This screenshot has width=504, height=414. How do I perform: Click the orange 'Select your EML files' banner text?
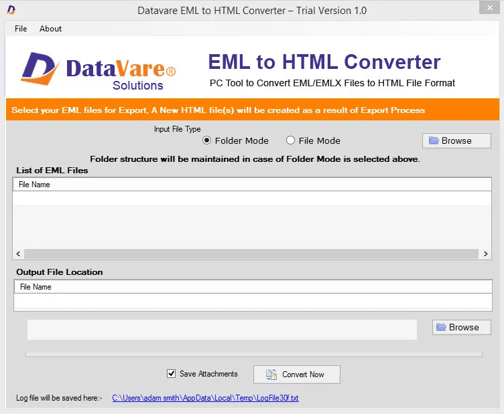218,110
